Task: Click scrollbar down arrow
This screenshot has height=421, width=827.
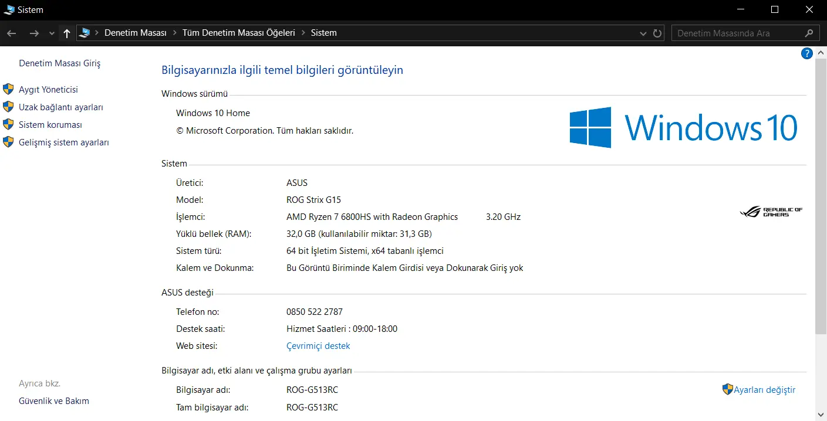Action: point(821,415)
